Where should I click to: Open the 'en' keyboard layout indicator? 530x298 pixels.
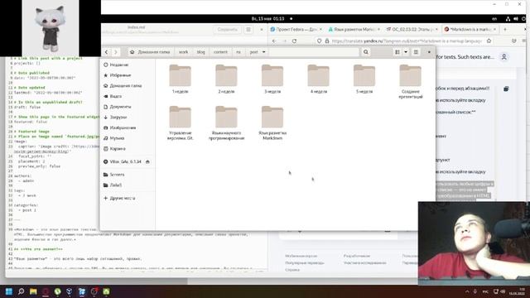point(494,19)
